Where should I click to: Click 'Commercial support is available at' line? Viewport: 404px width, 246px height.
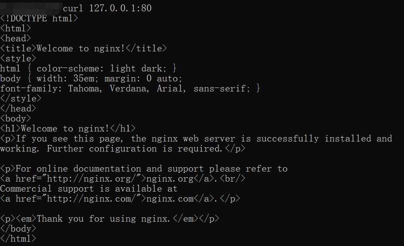(89, 189)
